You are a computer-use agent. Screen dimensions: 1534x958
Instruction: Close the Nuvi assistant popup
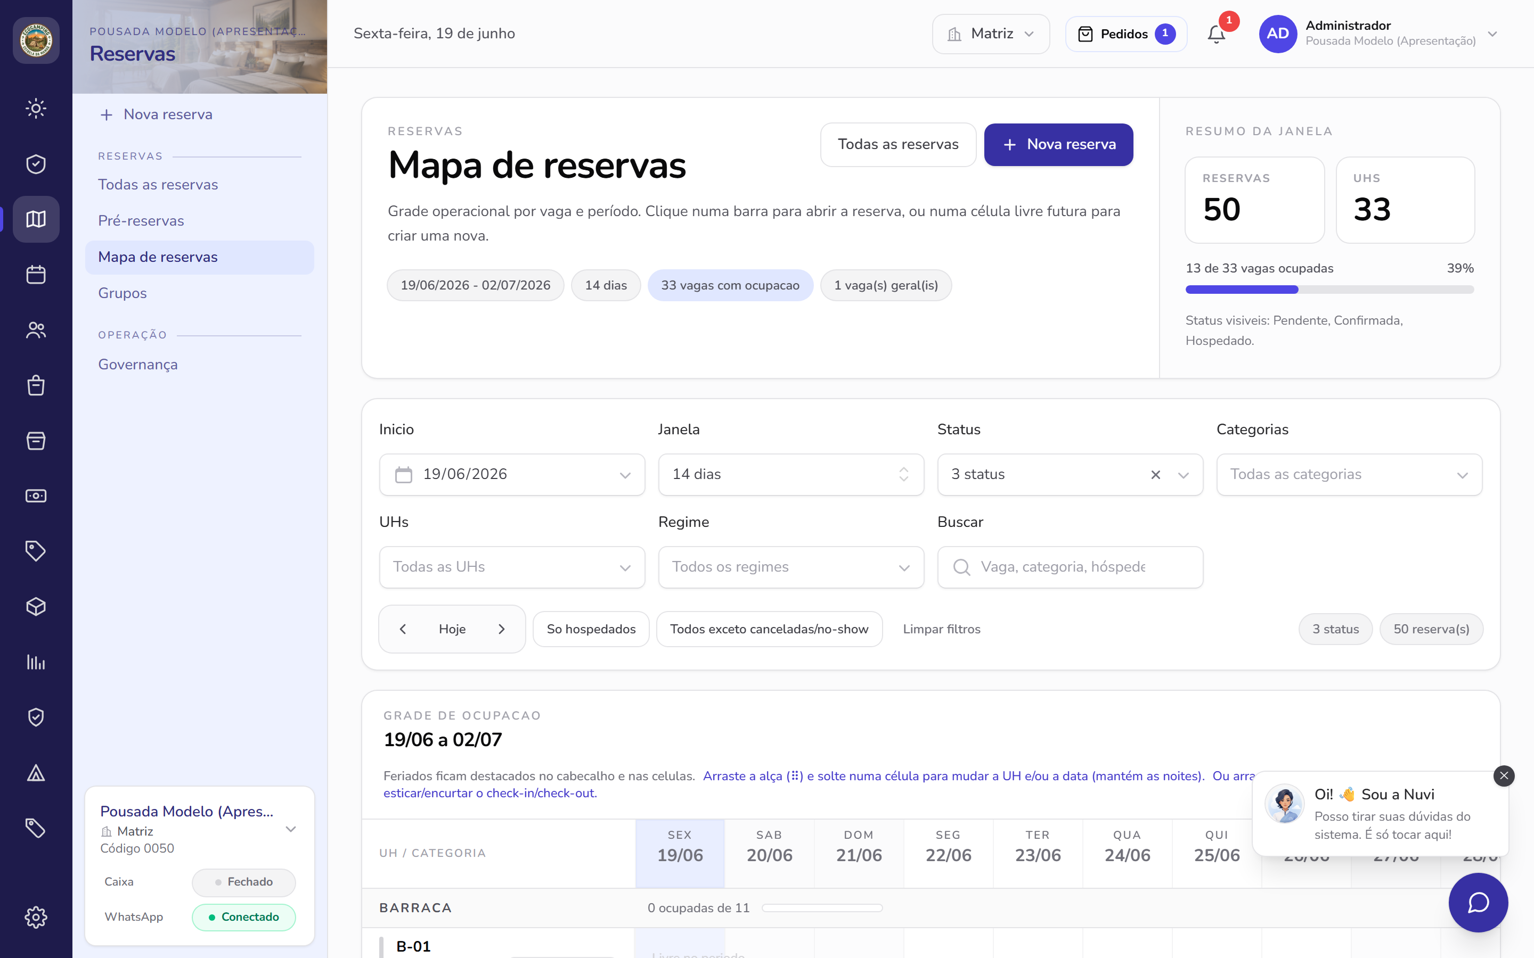[1504, 775]
